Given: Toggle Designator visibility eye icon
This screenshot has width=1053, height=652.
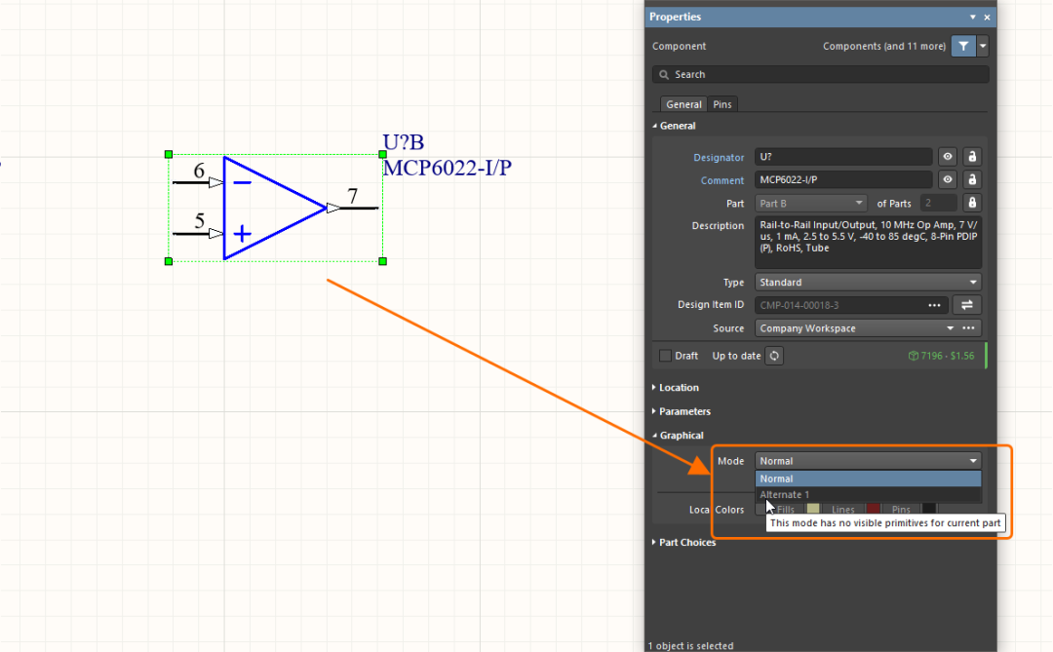Looking at the screenshot, I should [x=947, y=157].
